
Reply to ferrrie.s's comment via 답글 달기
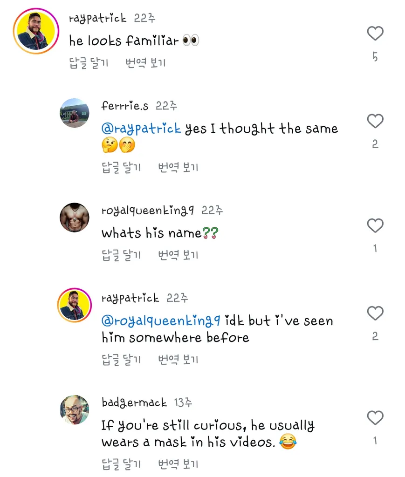coord(121,167)
